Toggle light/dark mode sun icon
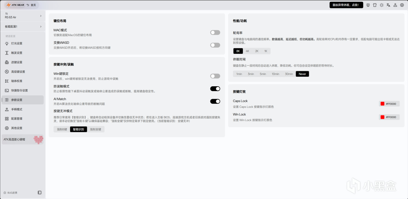 click(382, 5)
